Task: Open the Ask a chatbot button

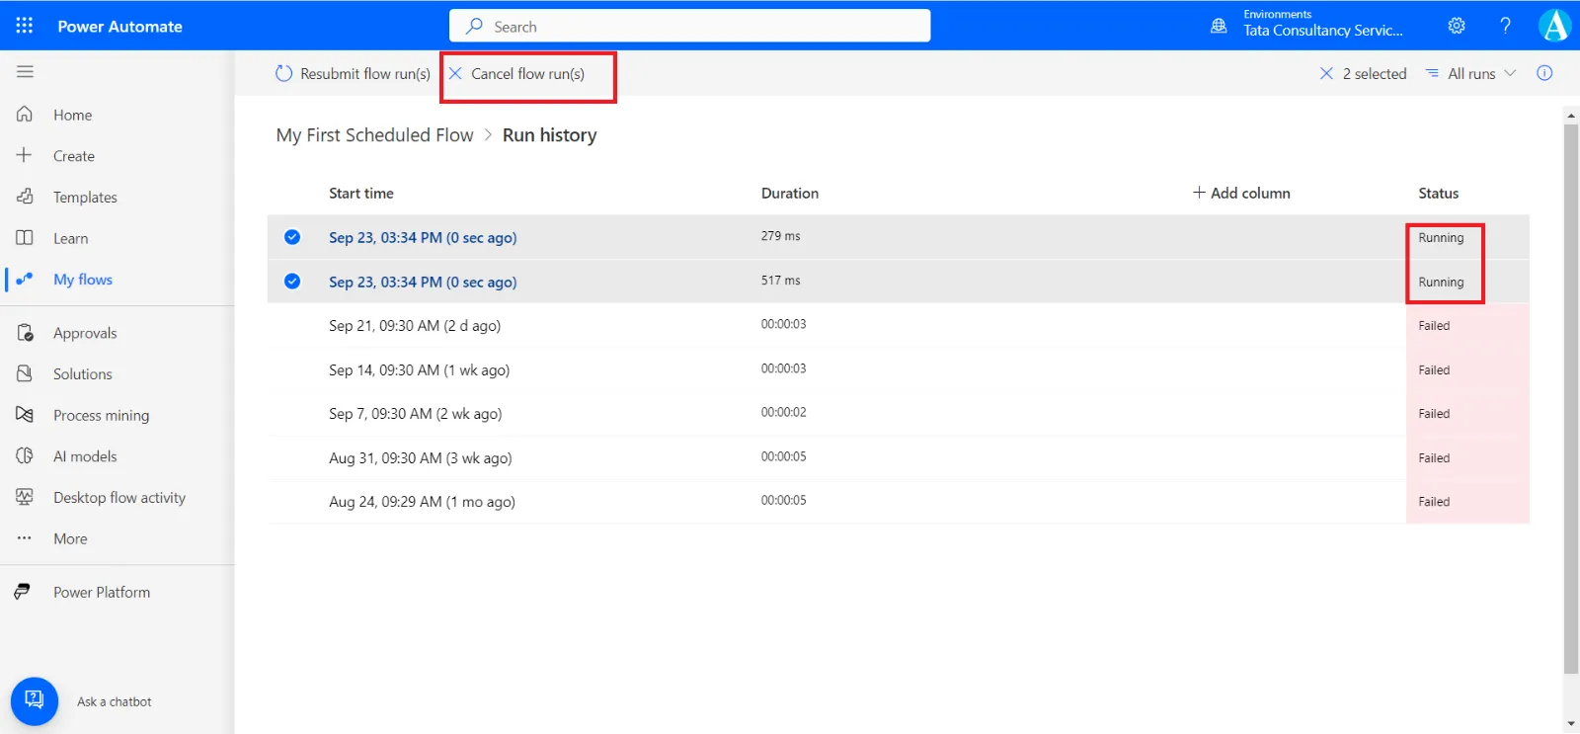Action: (35, 701)
